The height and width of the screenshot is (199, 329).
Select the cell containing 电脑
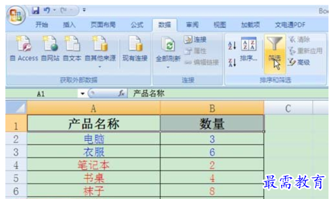tap(94, 139)
